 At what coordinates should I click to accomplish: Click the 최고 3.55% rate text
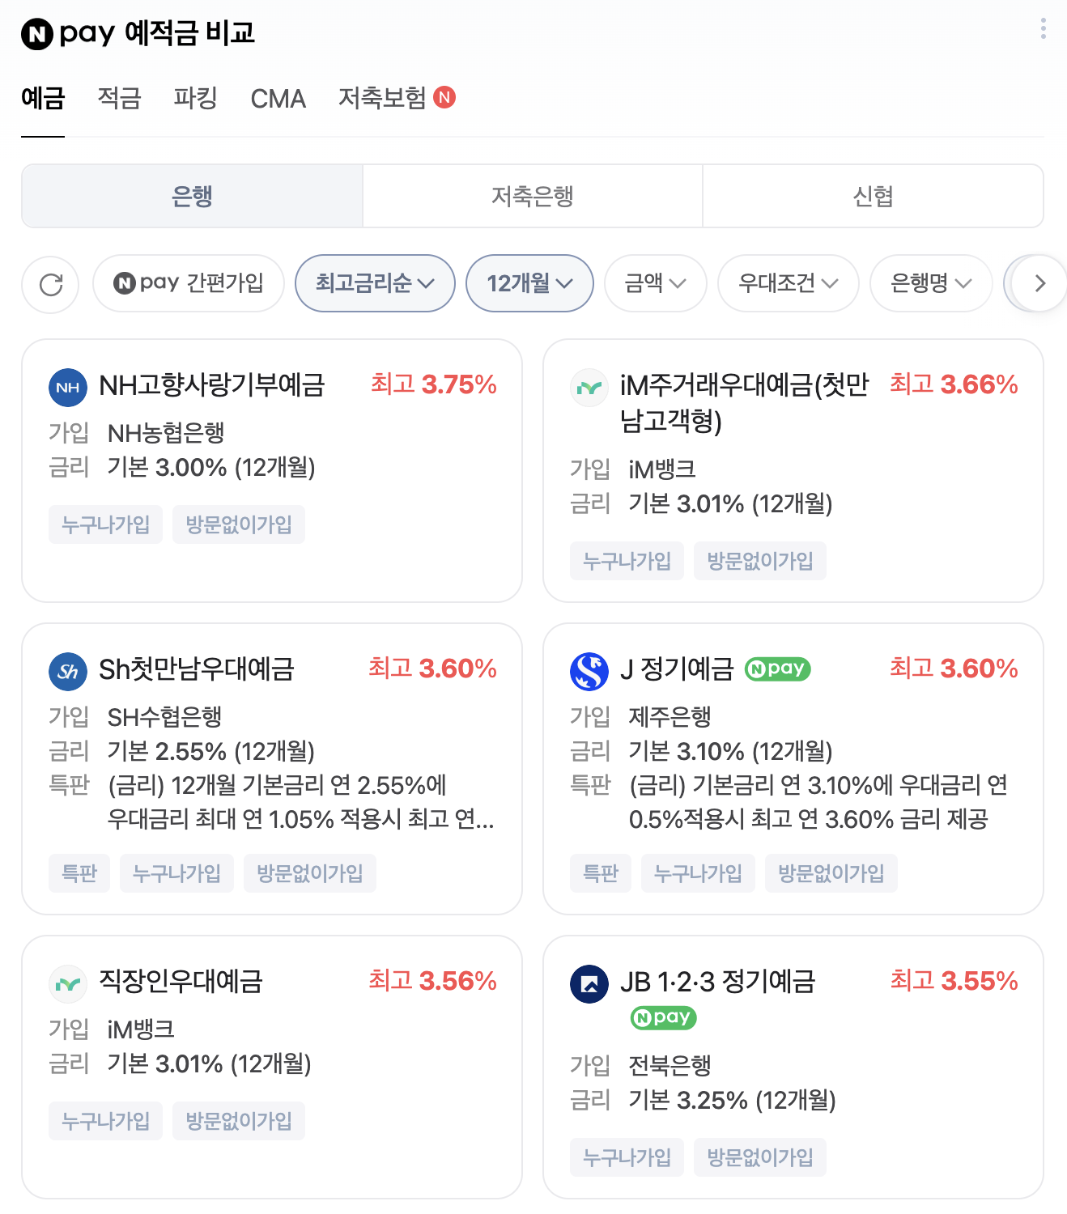[x=954, y=981]
